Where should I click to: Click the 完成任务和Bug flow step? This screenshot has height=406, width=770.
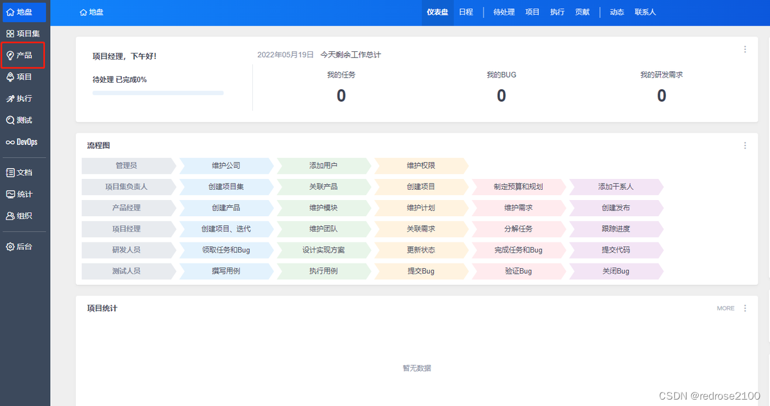point(518,250)
